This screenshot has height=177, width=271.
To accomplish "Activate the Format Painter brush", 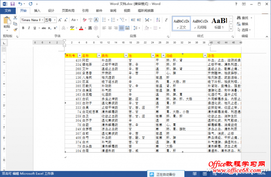I will click(15, 29).
